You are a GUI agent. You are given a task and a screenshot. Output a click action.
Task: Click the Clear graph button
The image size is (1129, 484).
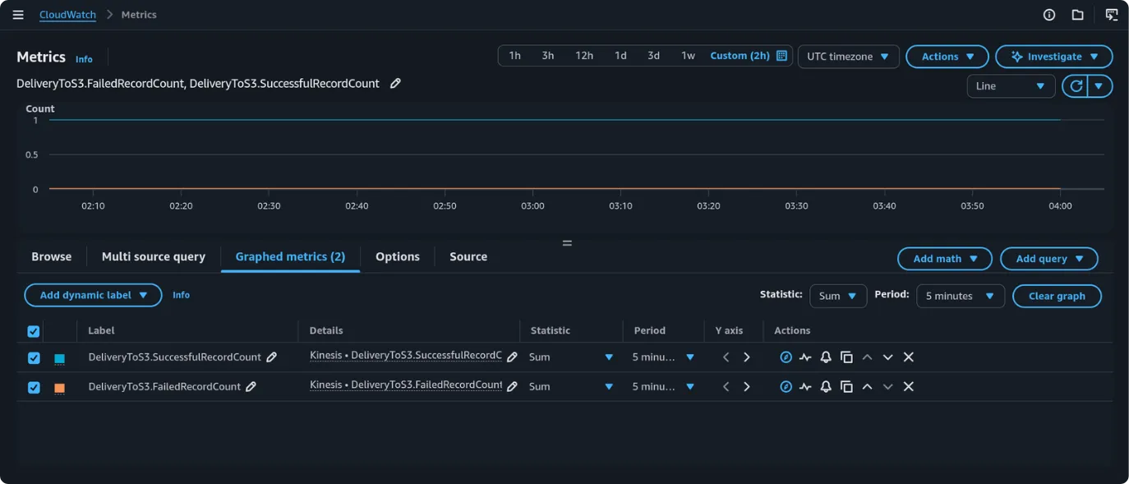(1057, 296)
